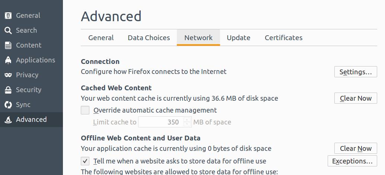Screen dimensions: 385x175
Task: Select the Security padlock icon
Action: pos(8,90)
